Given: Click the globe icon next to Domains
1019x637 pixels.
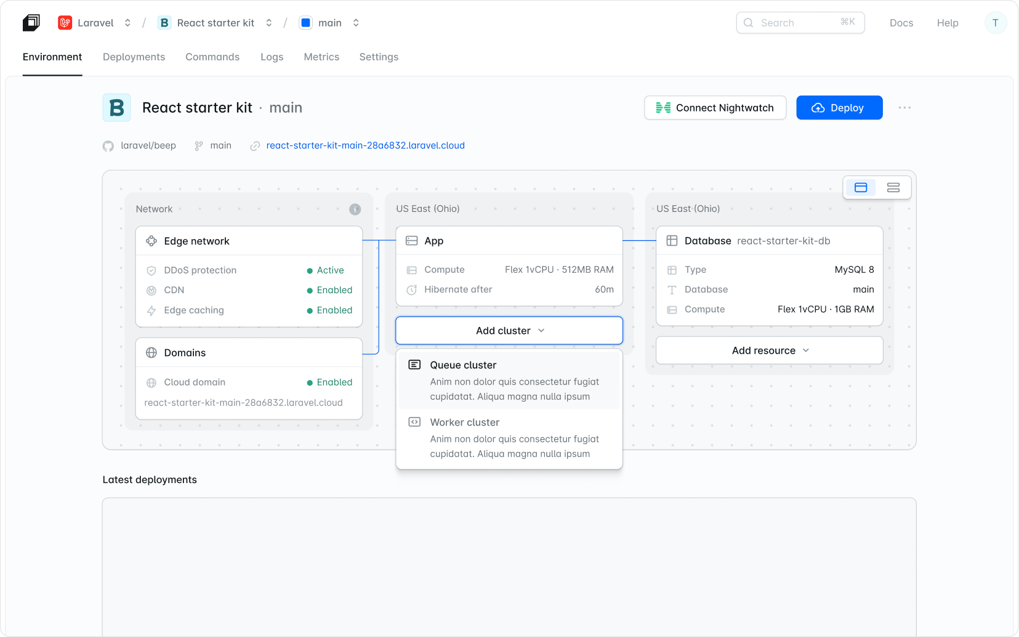Looking at the screenshot, I should pyautogui.click(x=151, y=352).
